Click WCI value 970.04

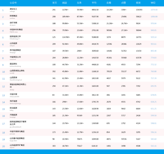pyautogui.click(x=154, y=23)
